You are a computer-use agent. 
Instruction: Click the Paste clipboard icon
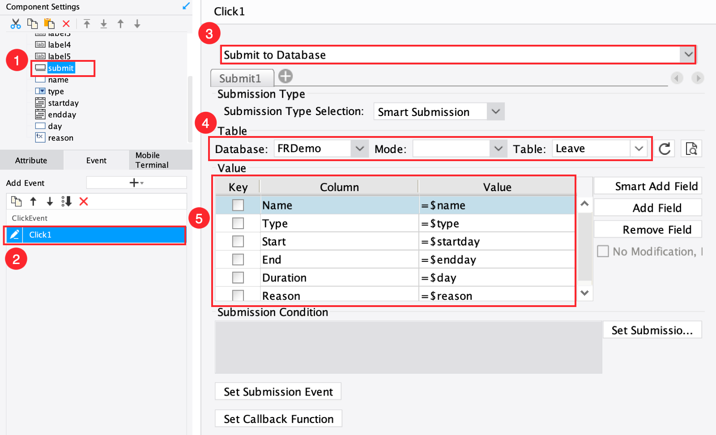pyautogui.click(x=49, y=24)
